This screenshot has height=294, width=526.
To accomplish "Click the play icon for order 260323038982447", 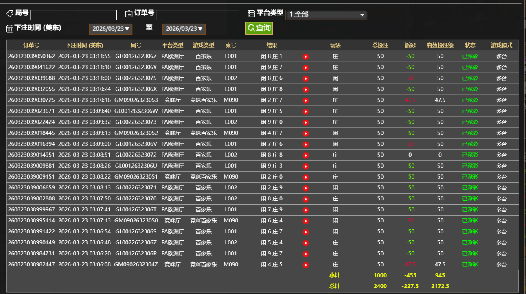I will pos(306,264).
